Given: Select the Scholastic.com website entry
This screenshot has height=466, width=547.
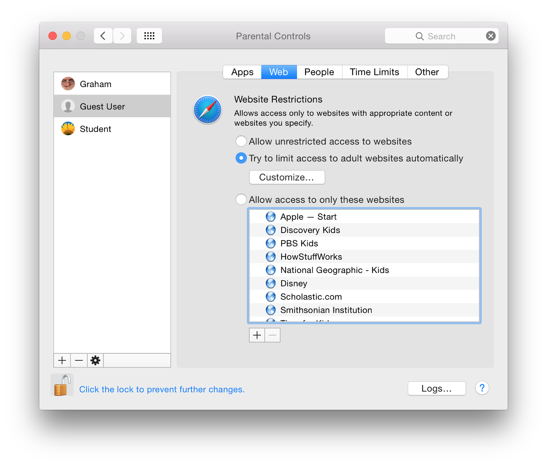Looking at the screenshot, I should (x=364, y=296).
